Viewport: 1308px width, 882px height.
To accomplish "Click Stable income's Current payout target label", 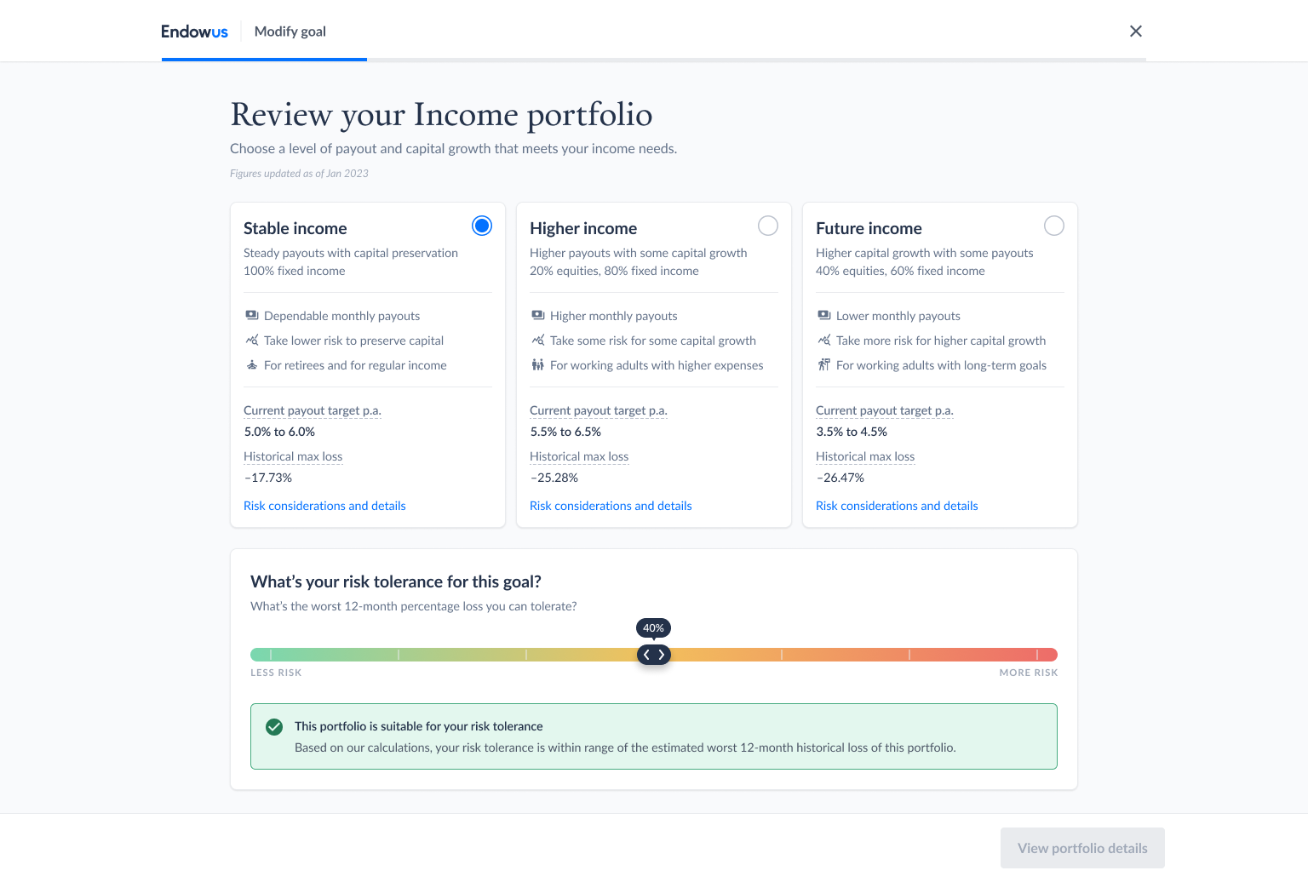I will 312,410.
